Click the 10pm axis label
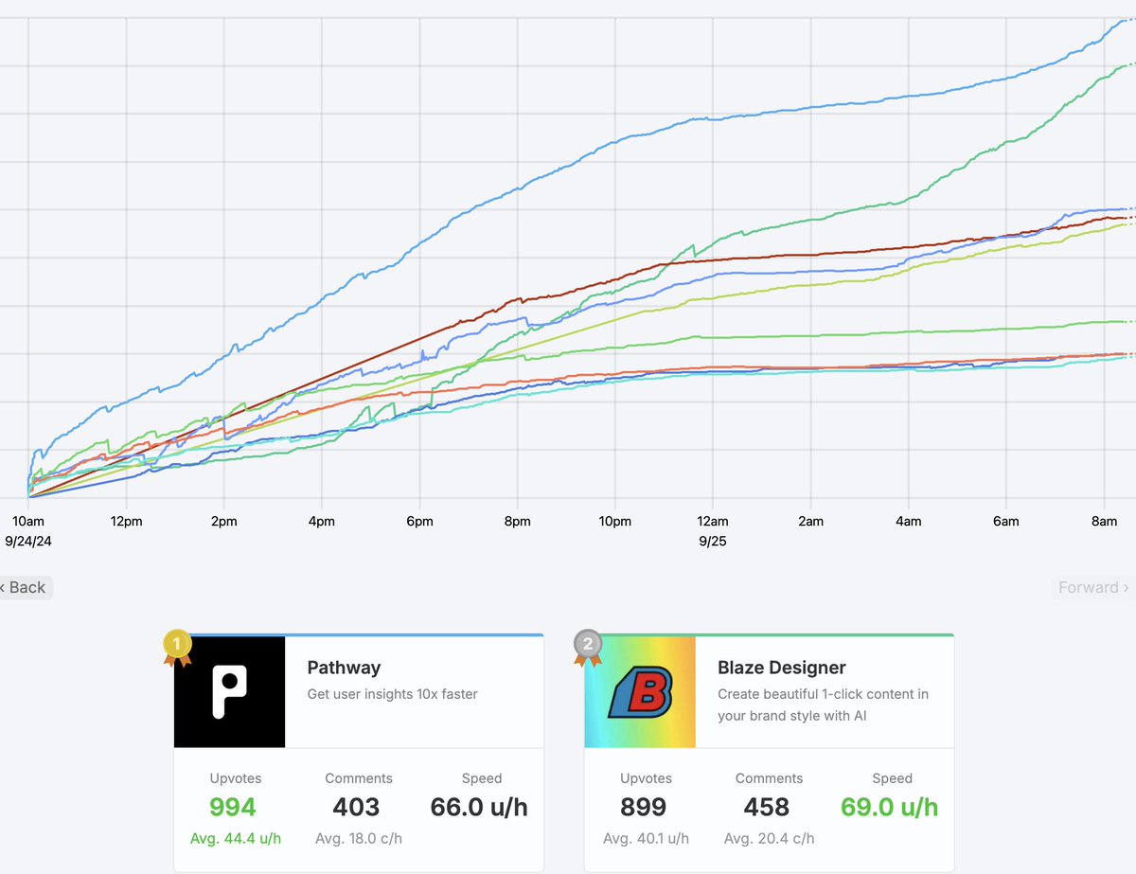Screen dimensions: 1136x874 point(614,522)
